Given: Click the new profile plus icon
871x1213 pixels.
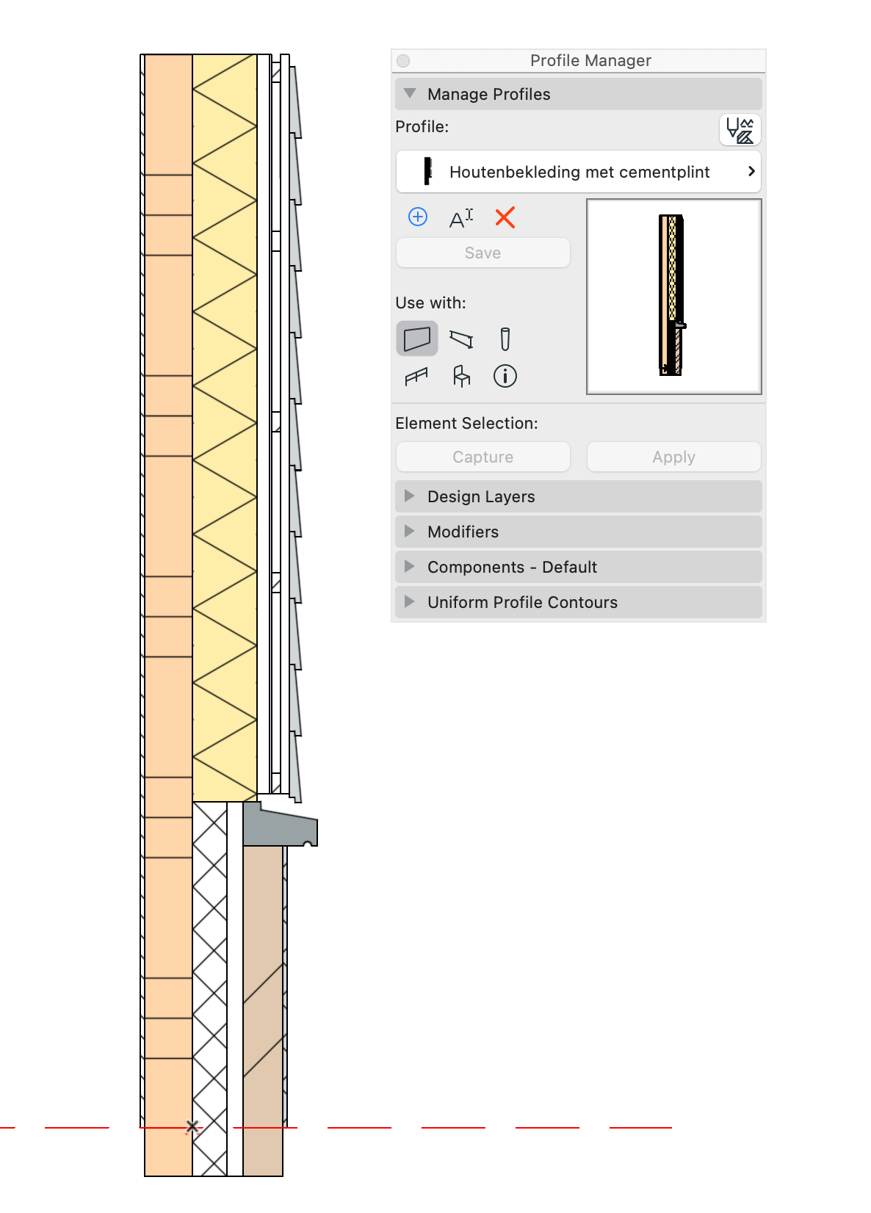Looking at the screenshot, I should coord(418,217).
